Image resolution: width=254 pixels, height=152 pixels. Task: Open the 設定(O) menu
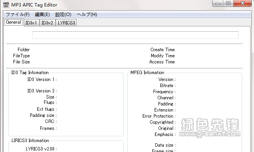tap(63, 15)
